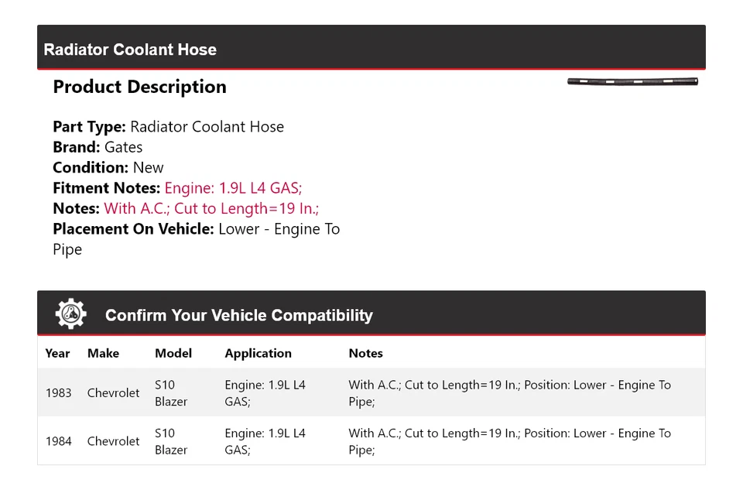Select the 1984 year cell
Viewport: 743px width, 490px height.
point(59,441)
